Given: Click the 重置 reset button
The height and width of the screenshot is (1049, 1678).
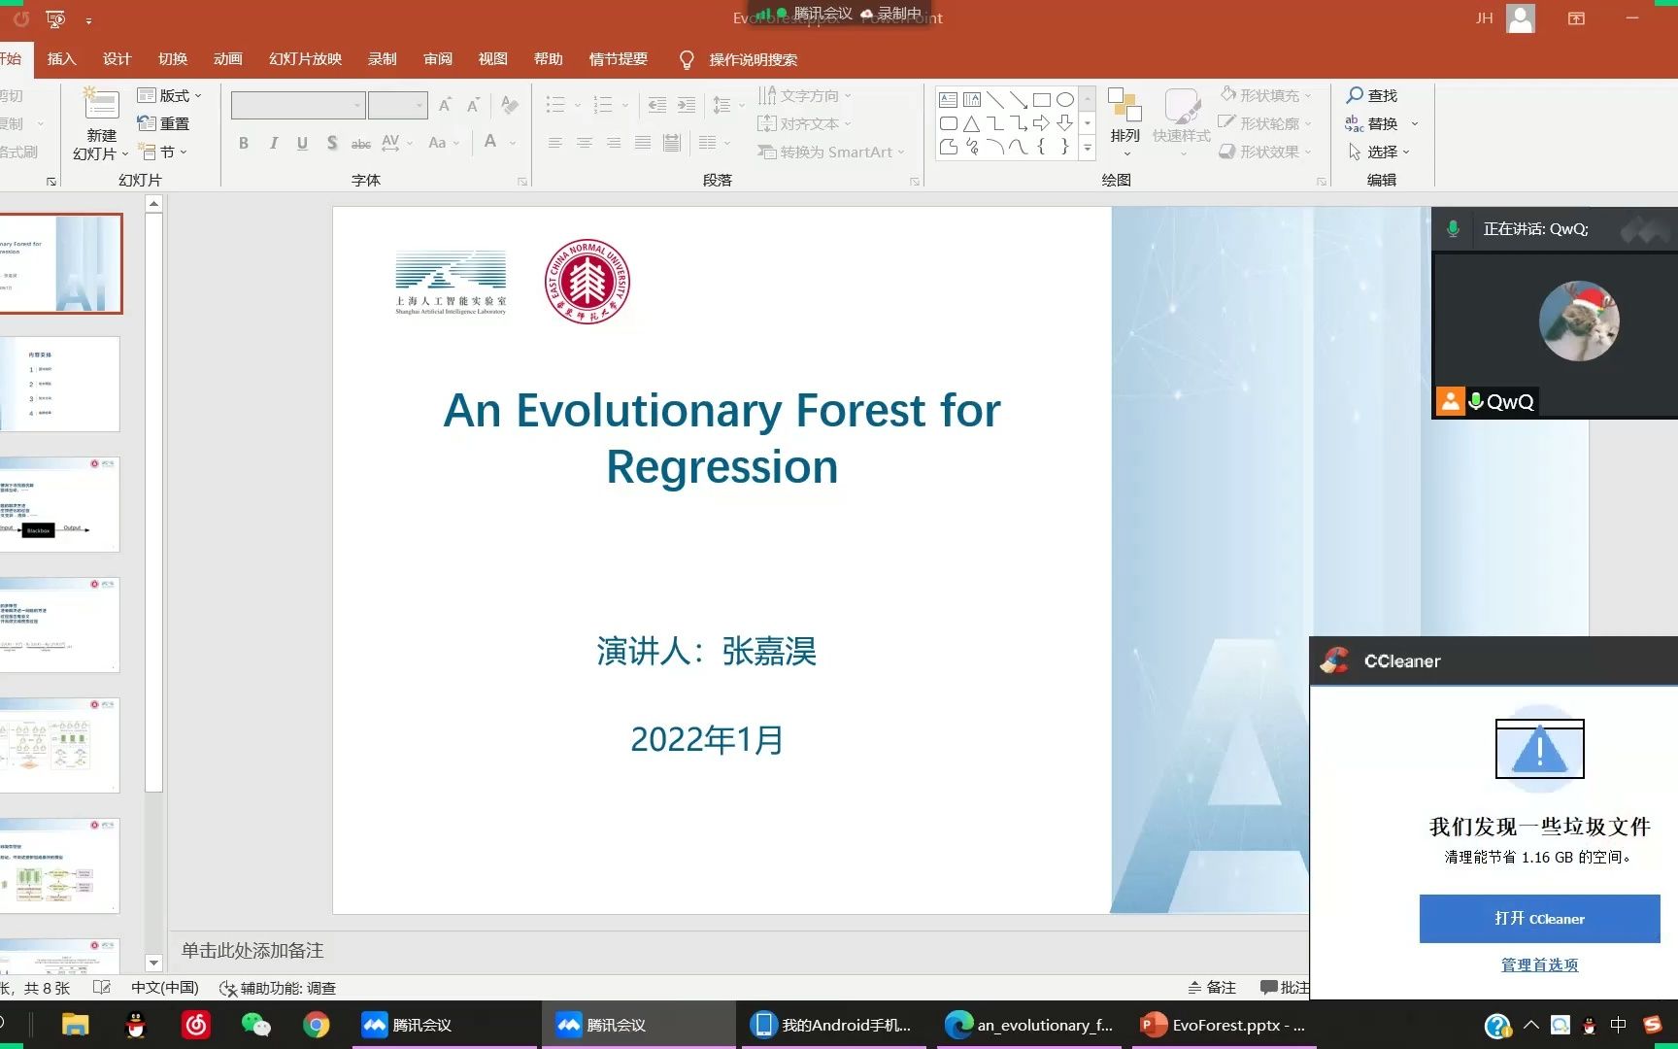Looking at the screenshot, I should pos(163,123).
